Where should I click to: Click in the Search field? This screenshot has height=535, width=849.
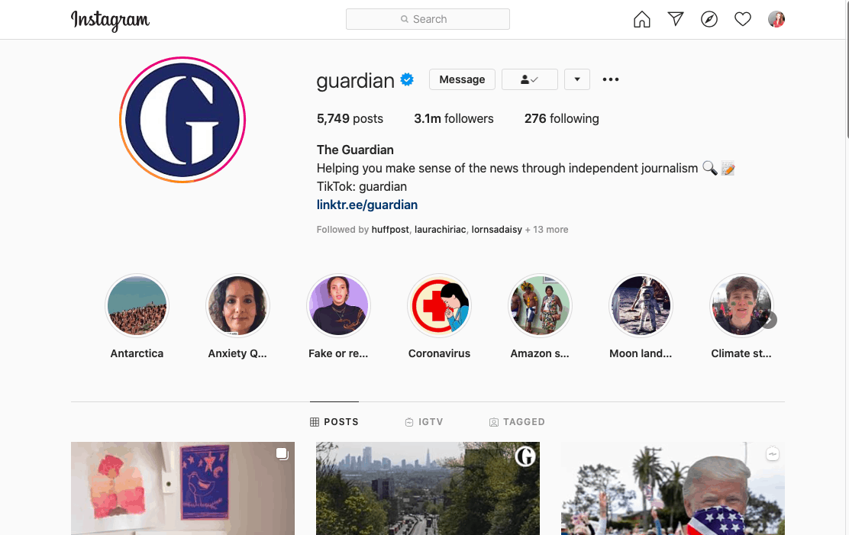[428, 19]
